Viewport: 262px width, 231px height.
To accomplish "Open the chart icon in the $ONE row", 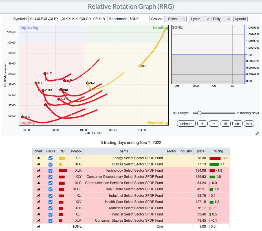I will (38, 226).
